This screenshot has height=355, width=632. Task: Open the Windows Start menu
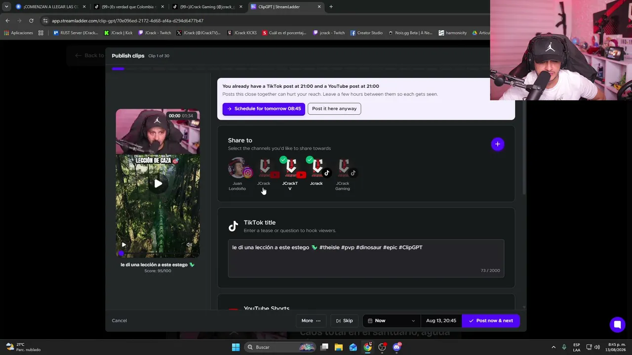pyautogui.click(x=236, y=347)
